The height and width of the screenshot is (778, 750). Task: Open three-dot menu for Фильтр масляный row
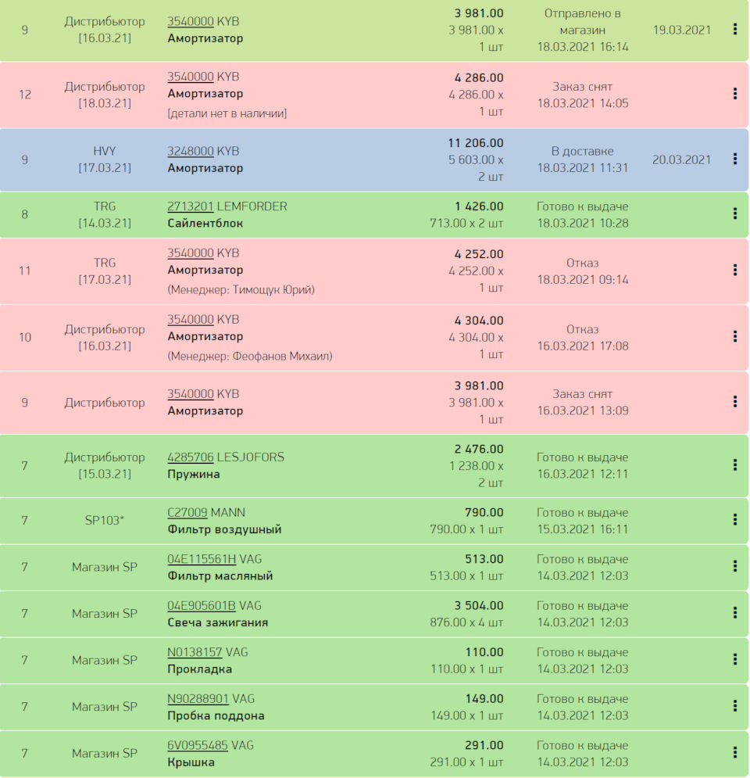pyautogui.click(x=734, y=566)
